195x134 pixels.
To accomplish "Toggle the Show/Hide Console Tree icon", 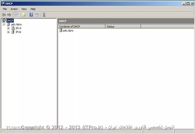I will pos(17,15).
